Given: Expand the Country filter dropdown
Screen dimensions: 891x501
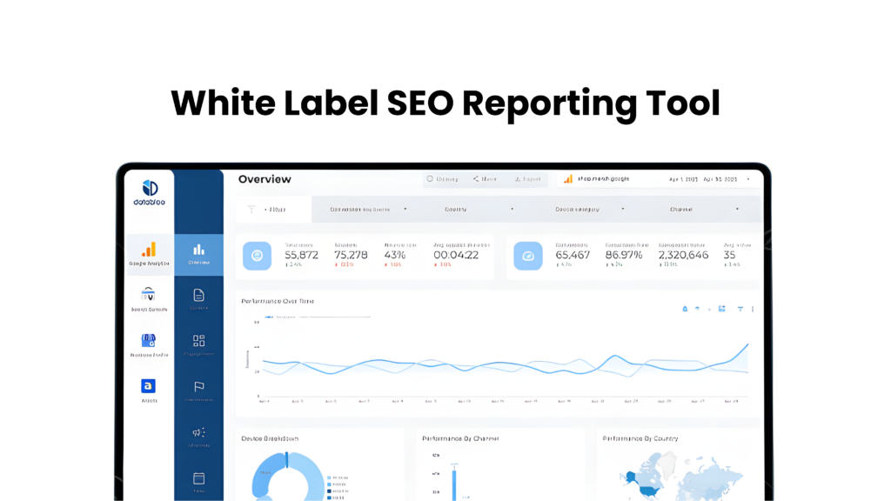Looking at the screenshot, I should [479, 210].
